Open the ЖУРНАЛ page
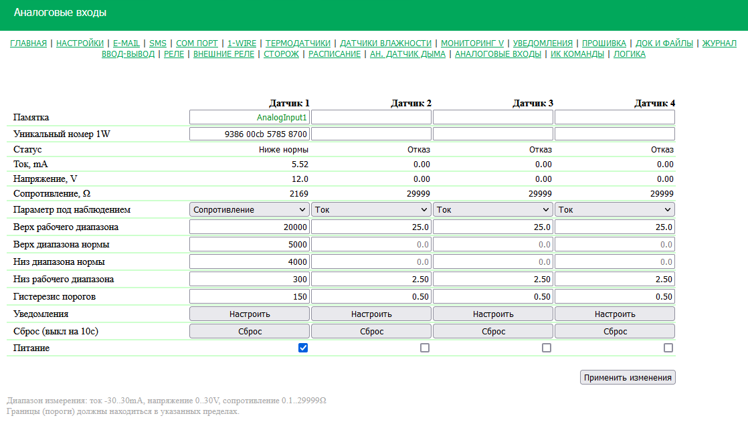 click(x=719, y=43)
